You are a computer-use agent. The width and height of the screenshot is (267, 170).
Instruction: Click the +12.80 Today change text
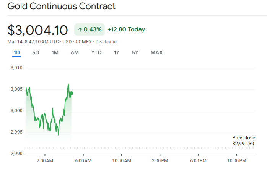tap(126, 29)
